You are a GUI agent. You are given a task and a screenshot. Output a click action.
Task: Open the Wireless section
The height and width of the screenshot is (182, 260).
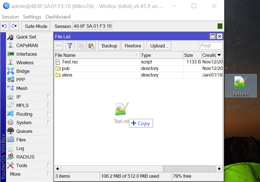[x=30, y=63]
